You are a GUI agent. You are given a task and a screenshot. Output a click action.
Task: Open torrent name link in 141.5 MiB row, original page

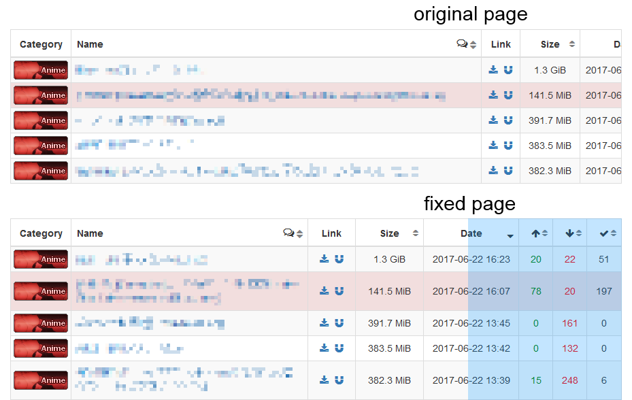pyautogui.click(x=261, y=95)
